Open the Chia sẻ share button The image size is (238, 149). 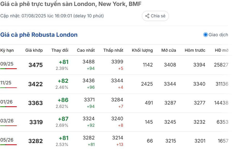(155, 16)
